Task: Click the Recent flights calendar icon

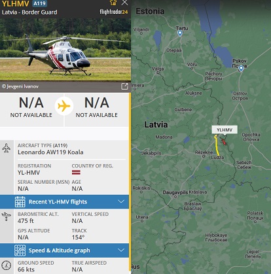Action: (x=20, y=201)
